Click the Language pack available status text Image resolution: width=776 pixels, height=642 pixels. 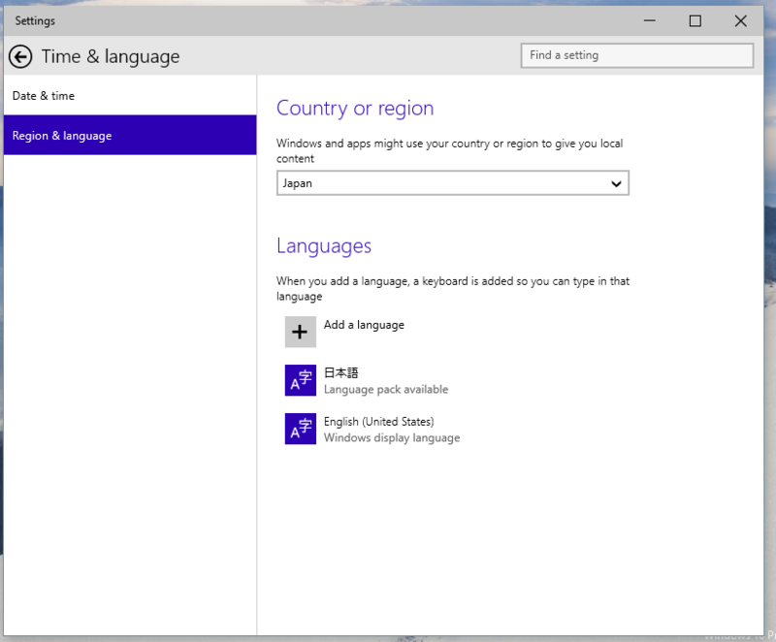(385, 389)
